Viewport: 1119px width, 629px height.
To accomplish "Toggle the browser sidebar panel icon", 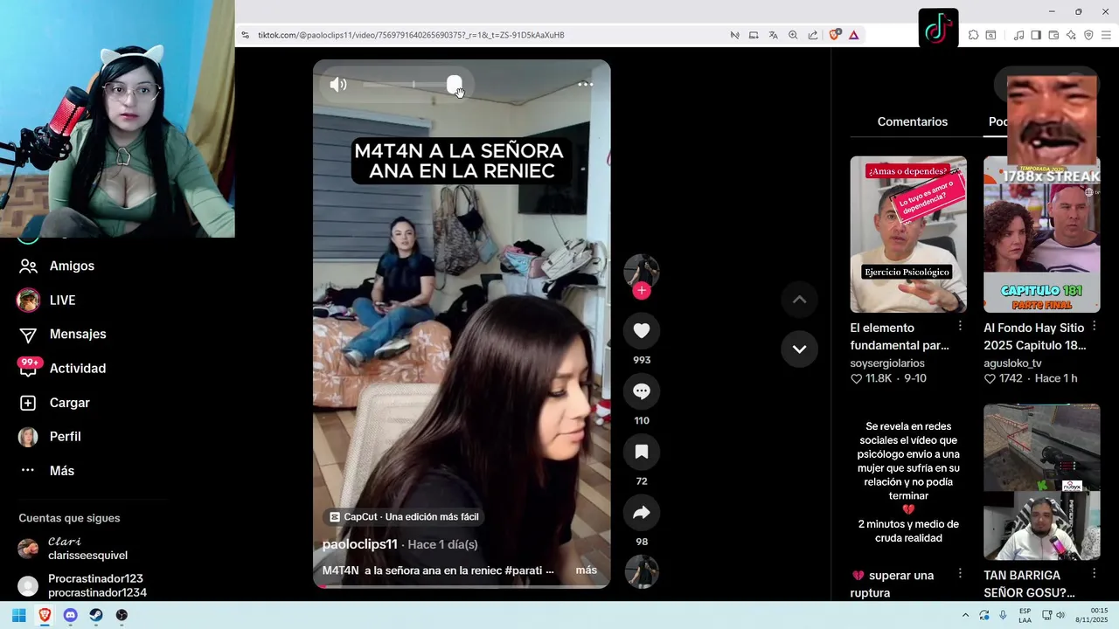I will 1036,35.
